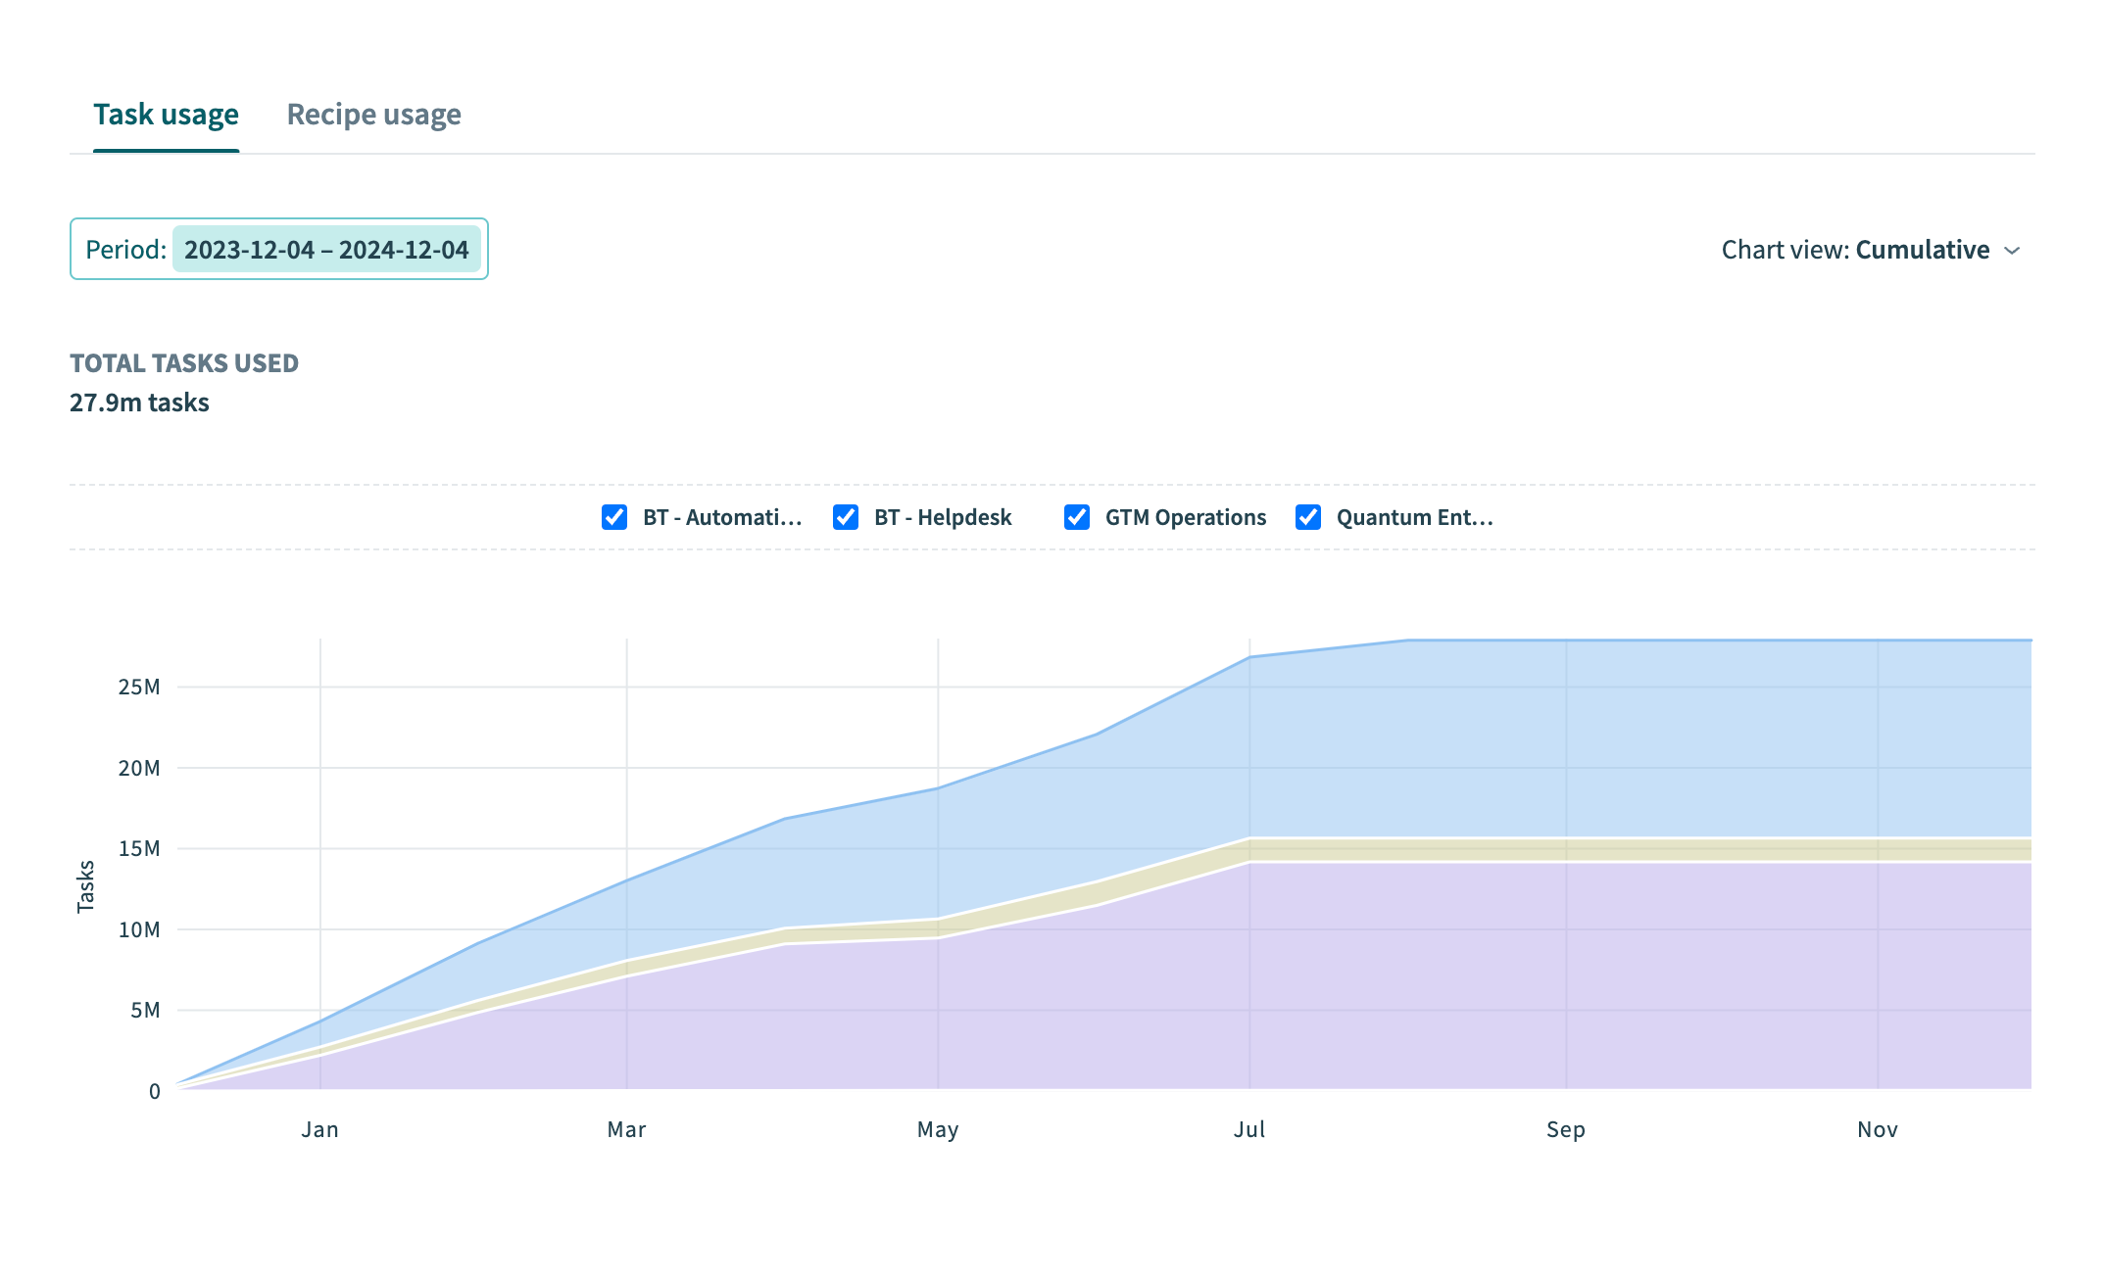Select the Task usage tab
This screenshot has height=1283, width=2104.
166,115
